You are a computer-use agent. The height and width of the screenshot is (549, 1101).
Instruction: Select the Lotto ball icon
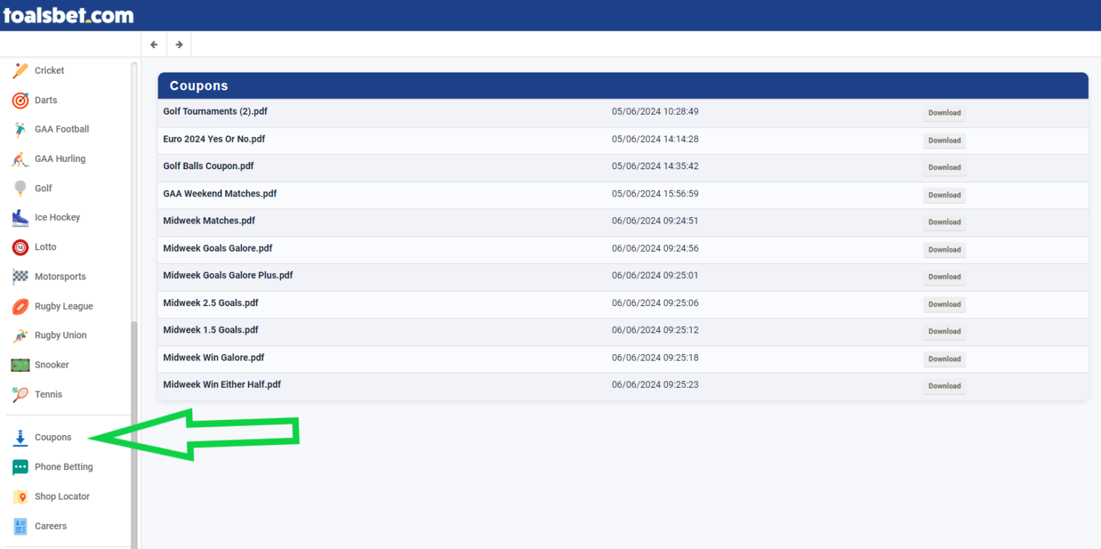point(20,247)
